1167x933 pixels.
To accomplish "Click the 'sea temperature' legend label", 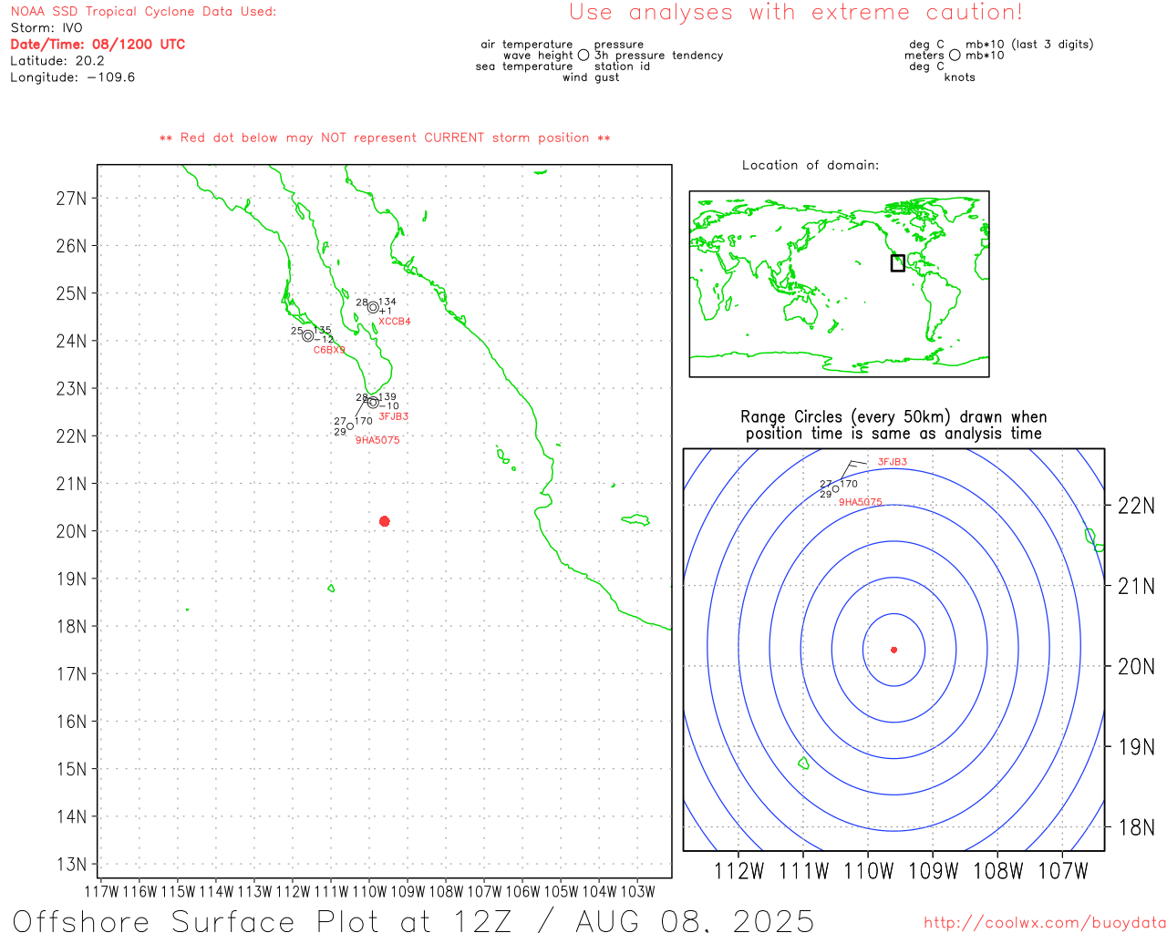I will coord(524,67).
